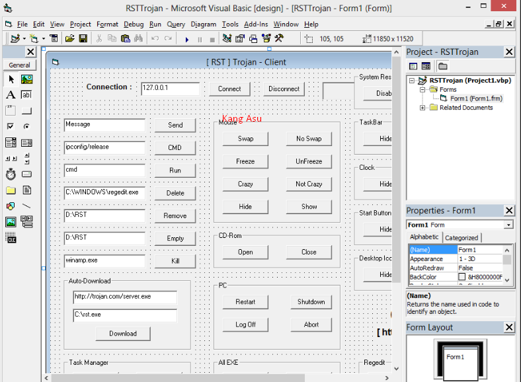Select the CheckBox control tool

pyautogui.click(x=11, y=126)
